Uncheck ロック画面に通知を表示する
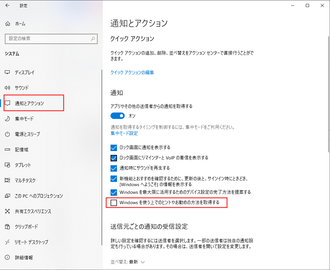 click(x=113, y=148)
